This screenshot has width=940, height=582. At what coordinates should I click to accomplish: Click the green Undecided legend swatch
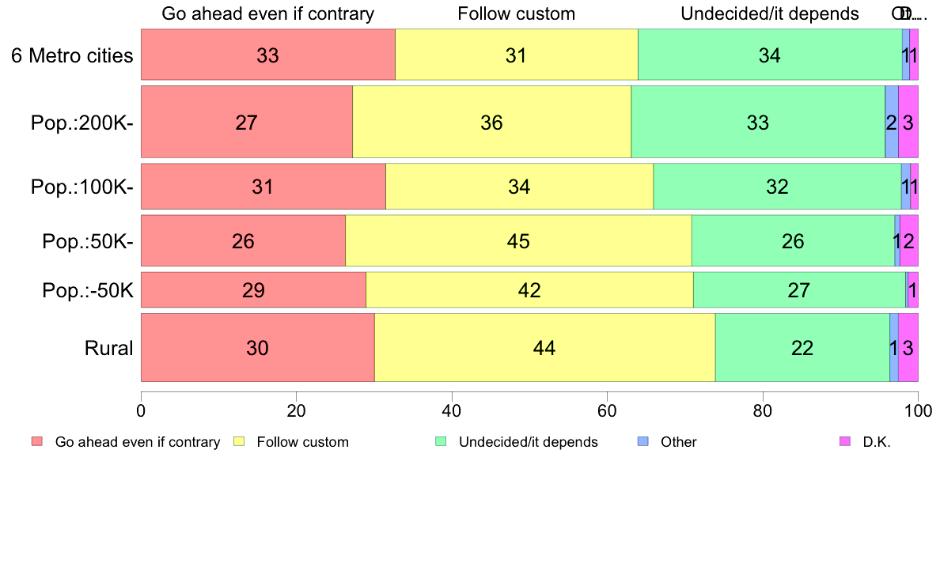pos(441,441)
